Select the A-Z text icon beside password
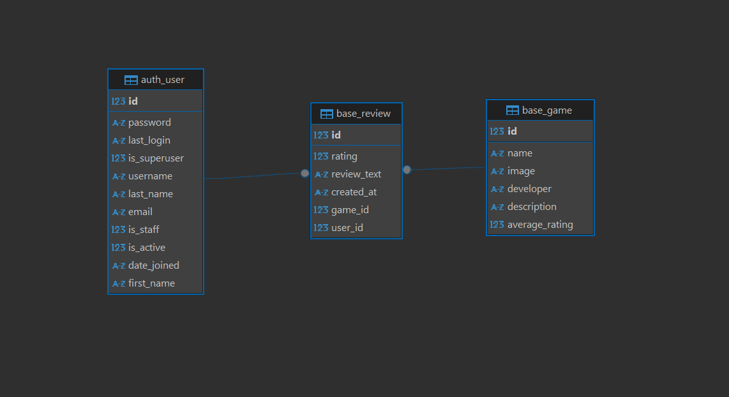Viewport: 729px width, 397px height. pos(119,123)
